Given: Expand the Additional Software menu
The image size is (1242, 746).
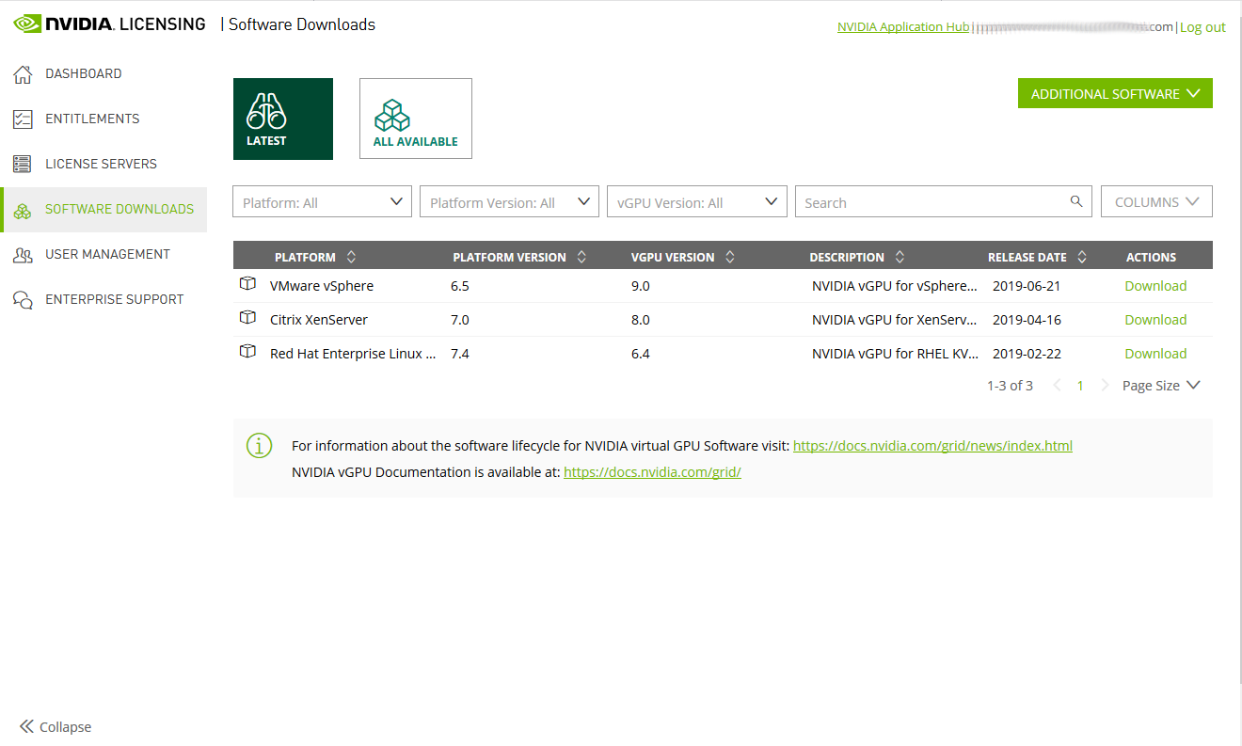Looking at the screenshot, I should click(1114, 94).
